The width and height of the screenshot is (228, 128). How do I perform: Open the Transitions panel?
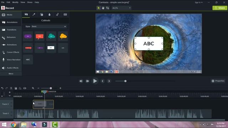pyautogui.click(x=11, y=30)
